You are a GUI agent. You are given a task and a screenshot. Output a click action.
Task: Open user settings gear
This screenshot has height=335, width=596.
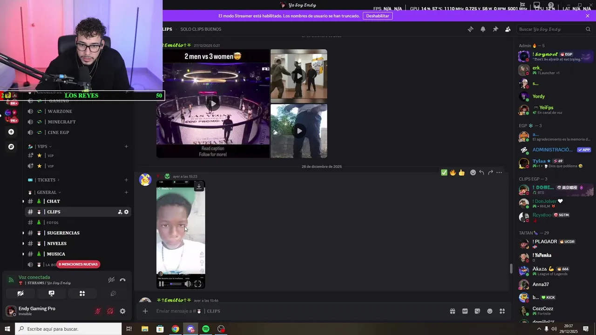pyautogui.click(x=122, y=311)
